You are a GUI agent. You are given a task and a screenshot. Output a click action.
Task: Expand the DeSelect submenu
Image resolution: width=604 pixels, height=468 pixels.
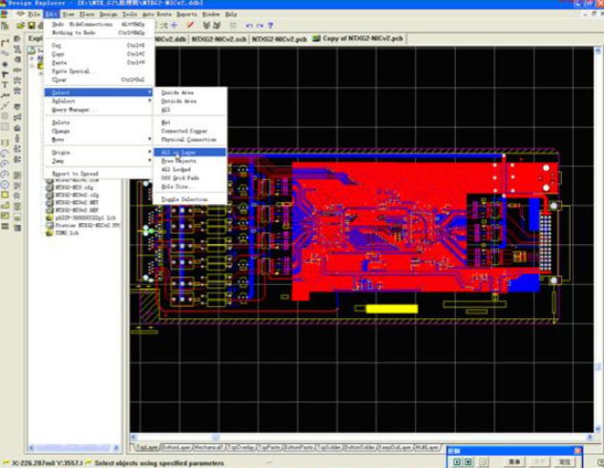click(63, 100)
